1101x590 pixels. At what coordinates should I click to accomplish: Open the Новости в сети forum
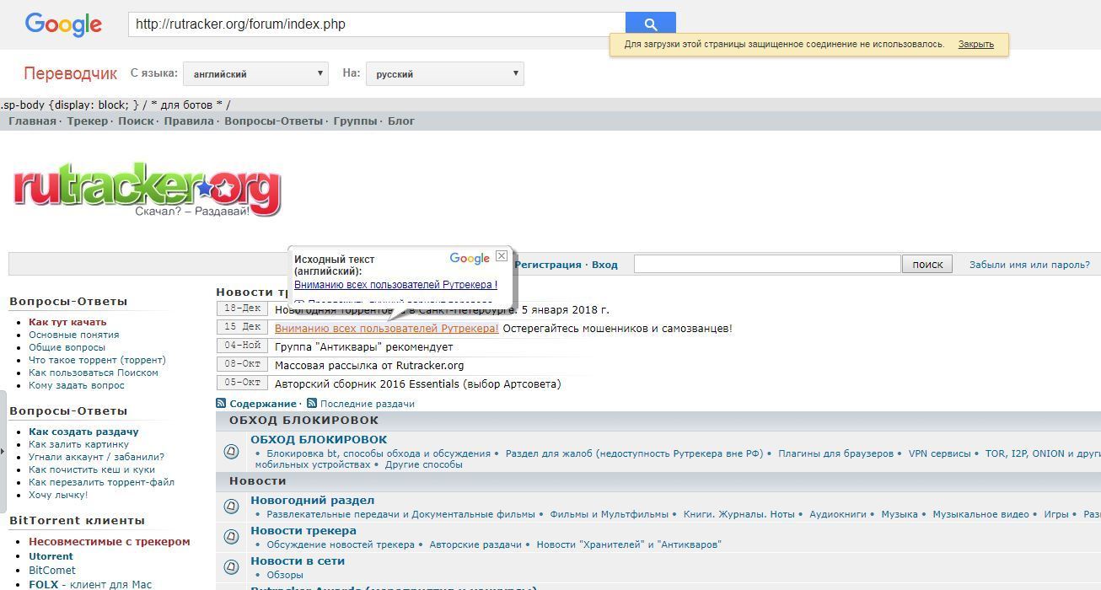click(x=298, y=560)
